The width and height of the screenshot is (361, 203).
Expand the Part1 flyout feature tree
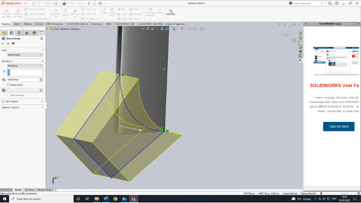point(47,29)
